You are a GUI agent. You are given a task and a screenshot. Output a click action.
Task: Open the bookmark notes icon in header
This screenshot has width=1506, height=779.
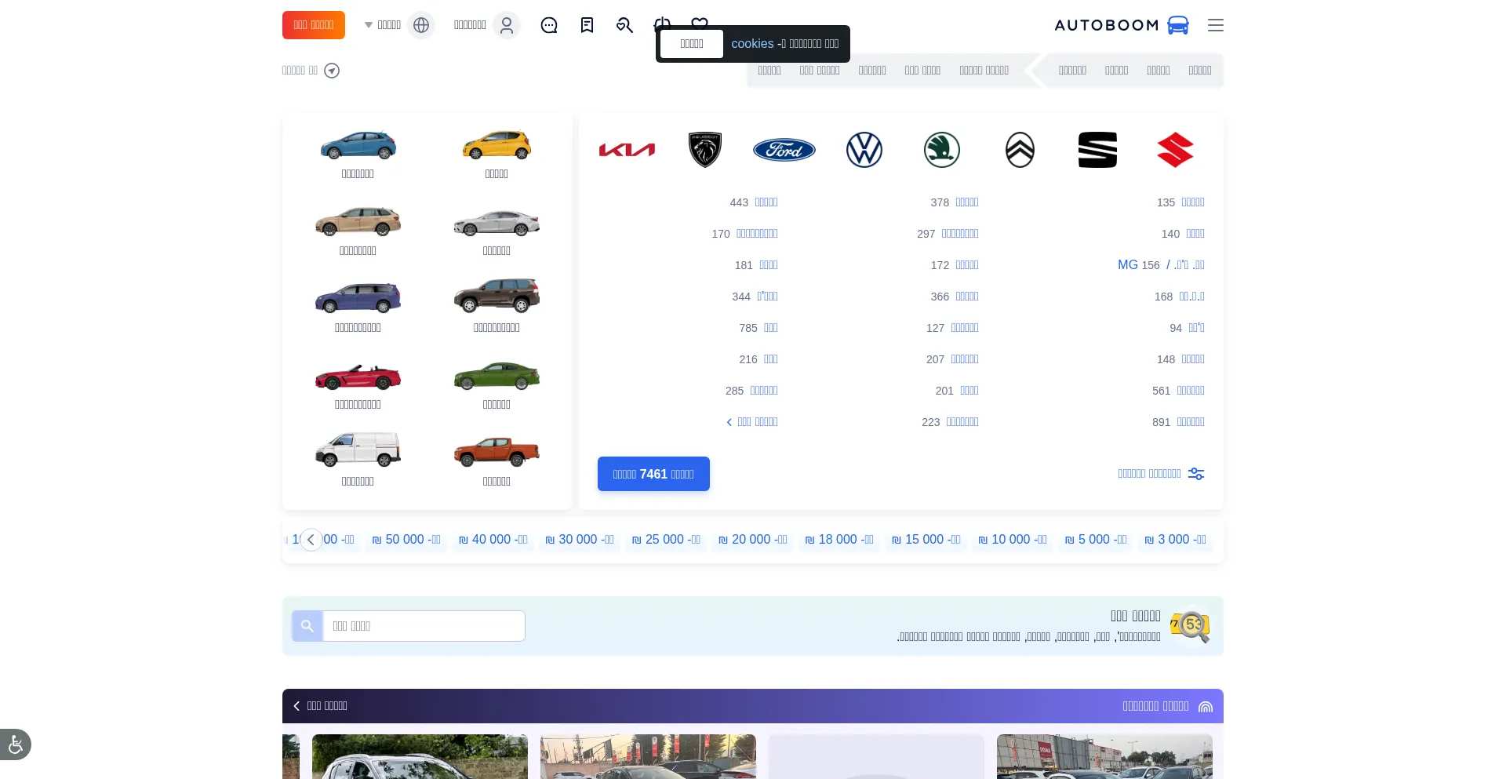click(x=587, y=25)
